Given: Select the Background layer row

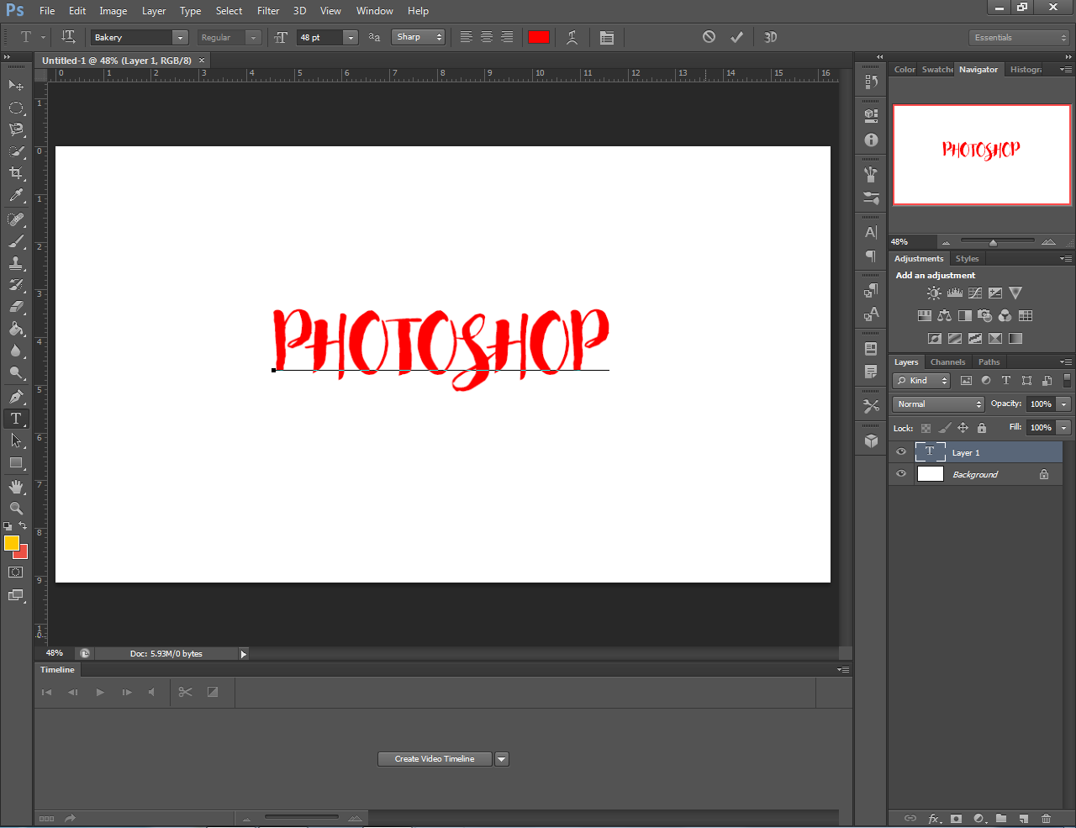Looking at the screenshot, I should pyautogui.click(x=976, y=474).
